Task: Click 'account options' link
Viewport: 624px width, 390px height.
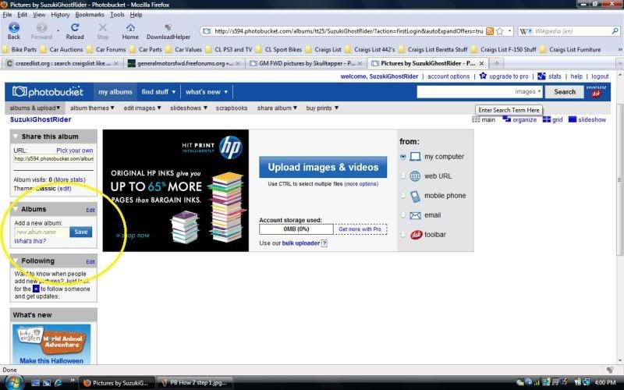Action: click(x=448, y=76)
